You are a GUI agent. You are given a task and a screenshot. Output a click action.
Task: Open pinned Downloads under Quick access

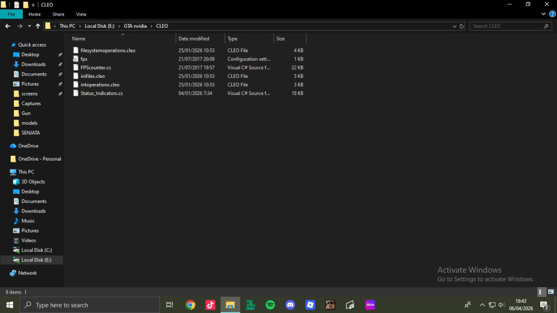coord(33,64)
